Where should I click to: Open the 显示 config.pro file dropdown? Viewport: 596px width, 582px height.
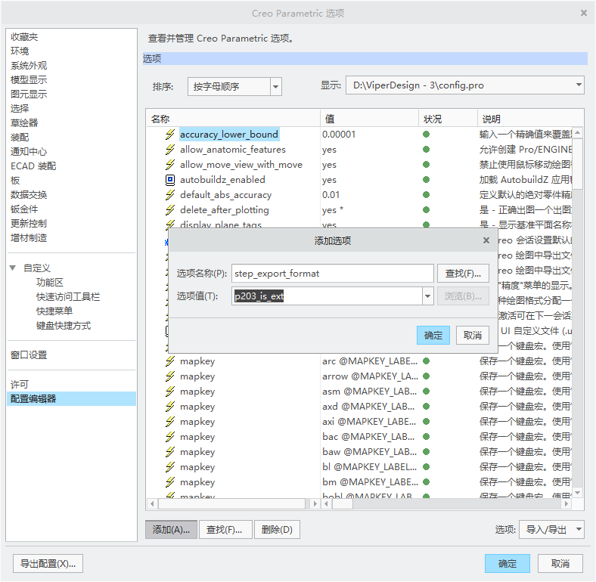coord(578,85)
